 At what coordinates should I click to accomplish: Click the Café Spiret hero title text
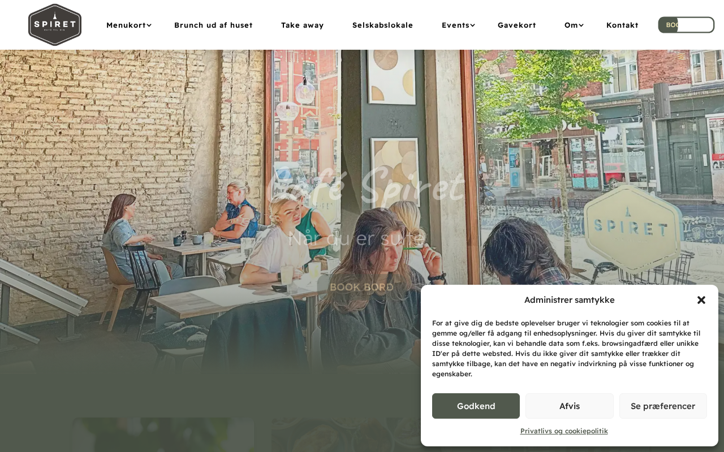(x=365, y=186)
